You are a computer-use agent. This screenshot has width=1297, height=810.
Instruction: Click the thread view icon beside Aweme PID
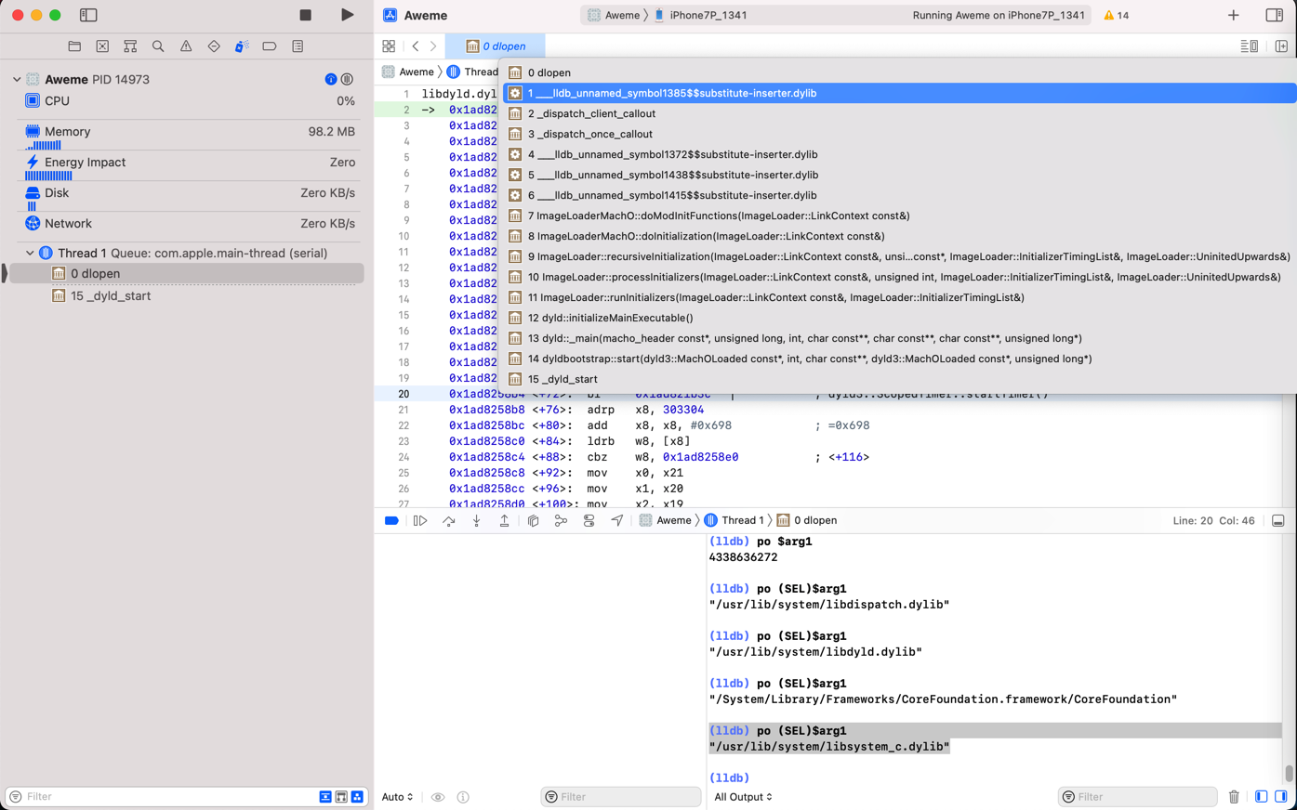pyautogui.click(x=347, y=80)
